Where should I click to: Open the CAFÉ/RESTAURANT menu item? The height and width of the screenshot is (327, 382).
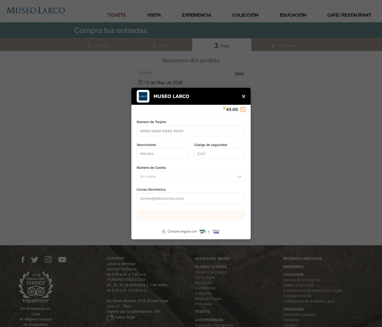click(x=349, y=15)
